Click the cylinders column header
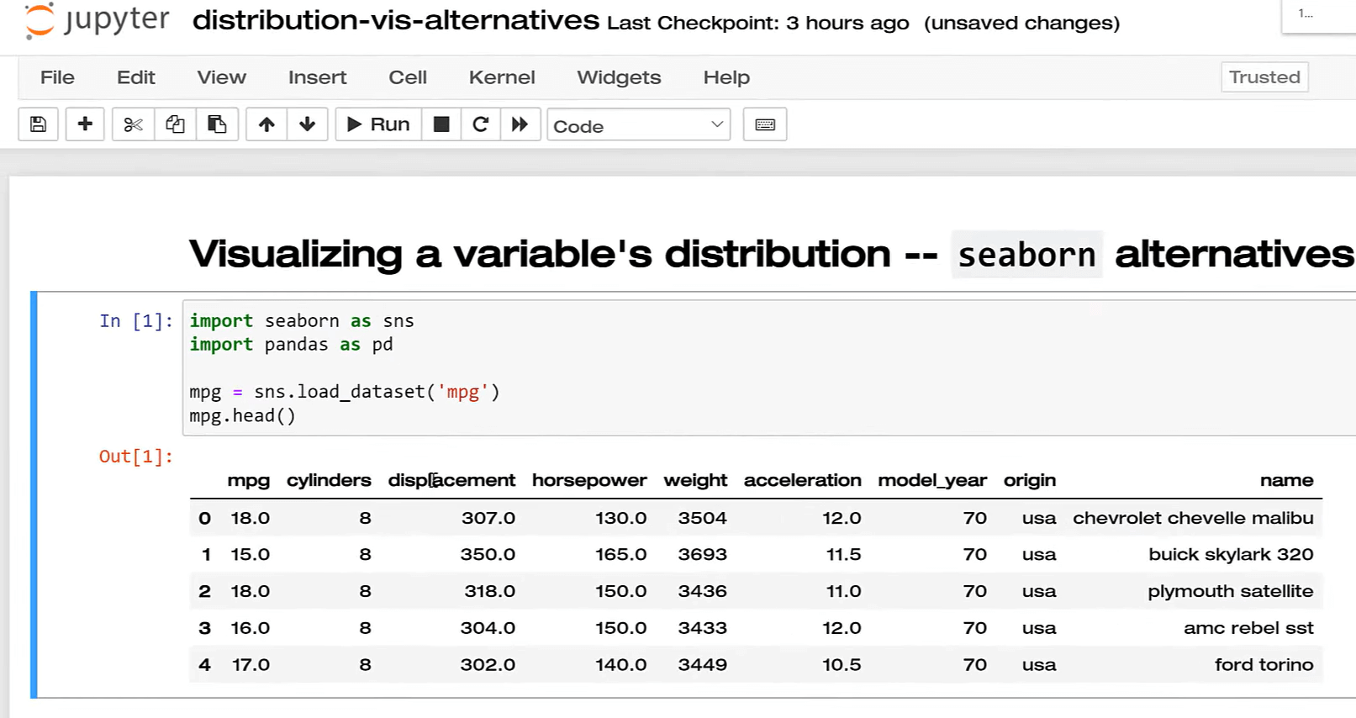This screenshot has width=1356, height=718. (x=329, y=480)
